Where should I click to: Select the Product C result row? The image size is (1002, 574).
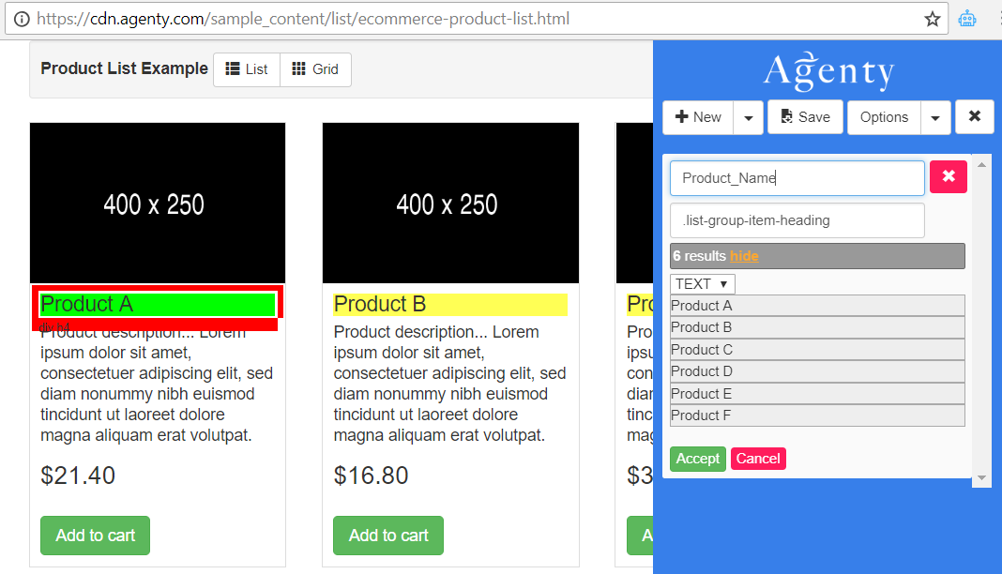pos(816,349)
